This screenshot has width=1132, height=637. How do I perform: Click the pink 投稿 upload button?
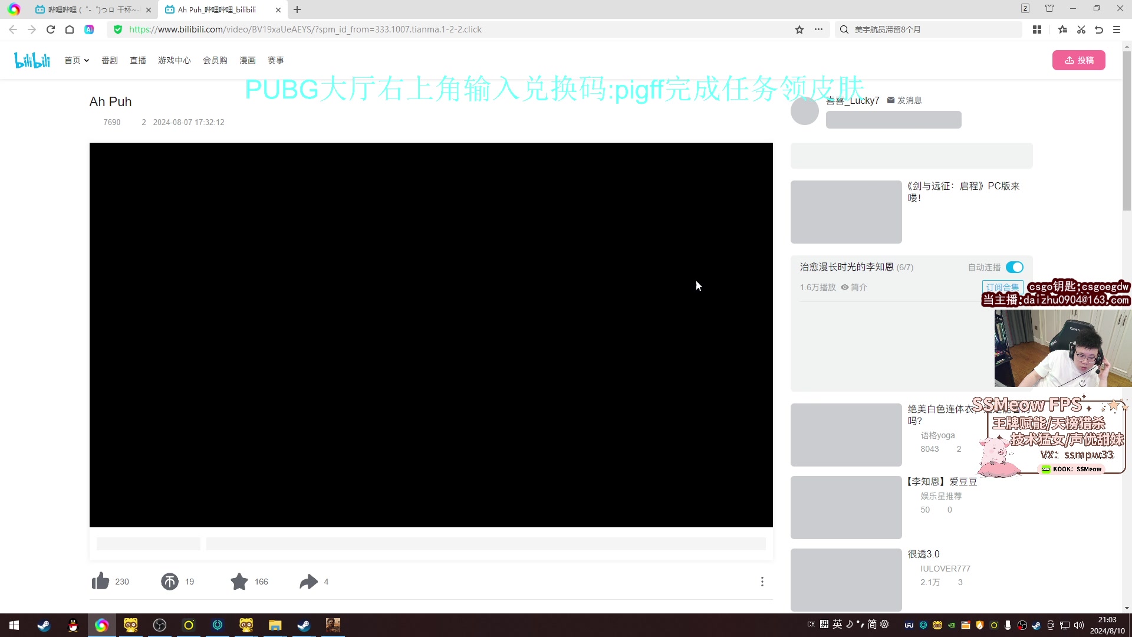(1078, 60)
